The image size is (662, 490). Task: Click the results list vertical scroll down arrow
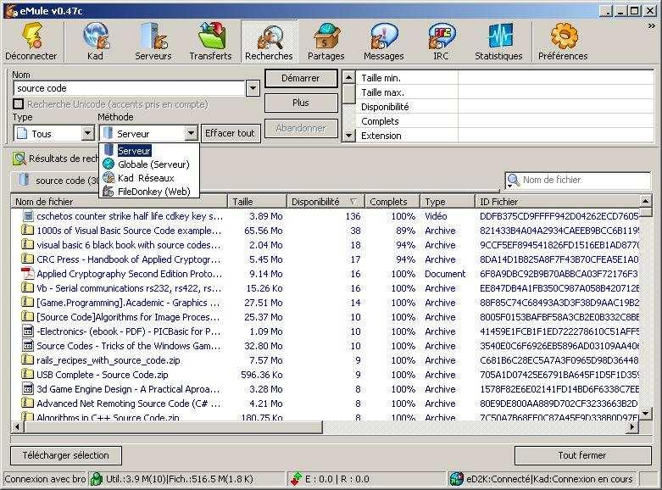645,413
